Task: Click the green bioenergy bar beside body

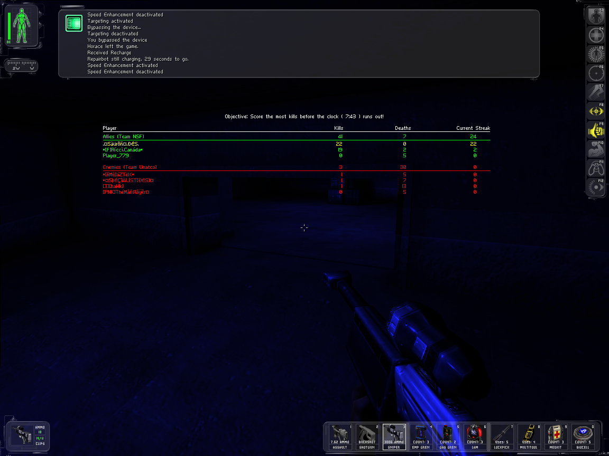Action: point(9,26)
